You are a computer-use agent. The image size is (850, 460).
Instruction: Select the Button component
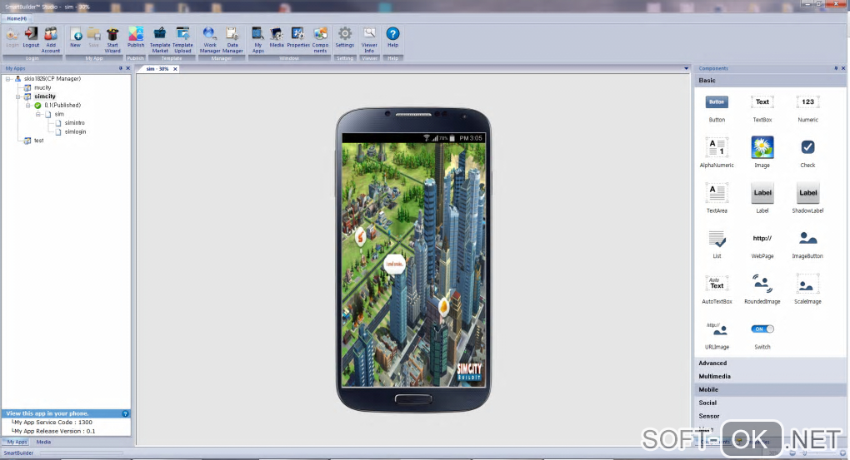(717, 108)
